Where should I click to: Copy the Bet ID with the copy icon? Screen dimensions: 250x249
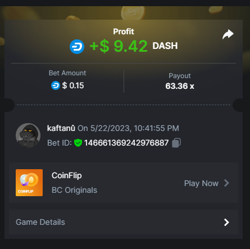point(176,143)
